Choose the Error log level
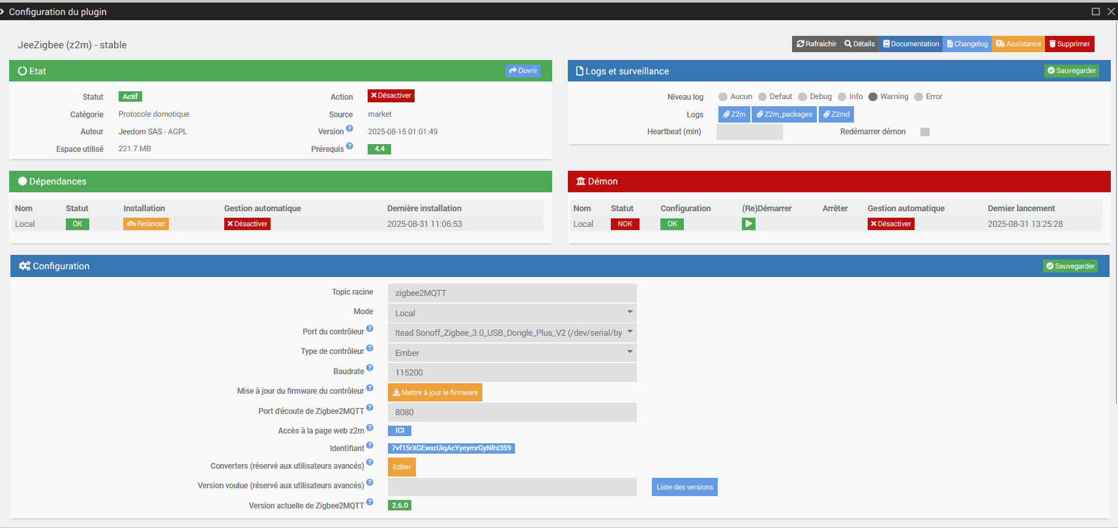 [x=919, y=97]
